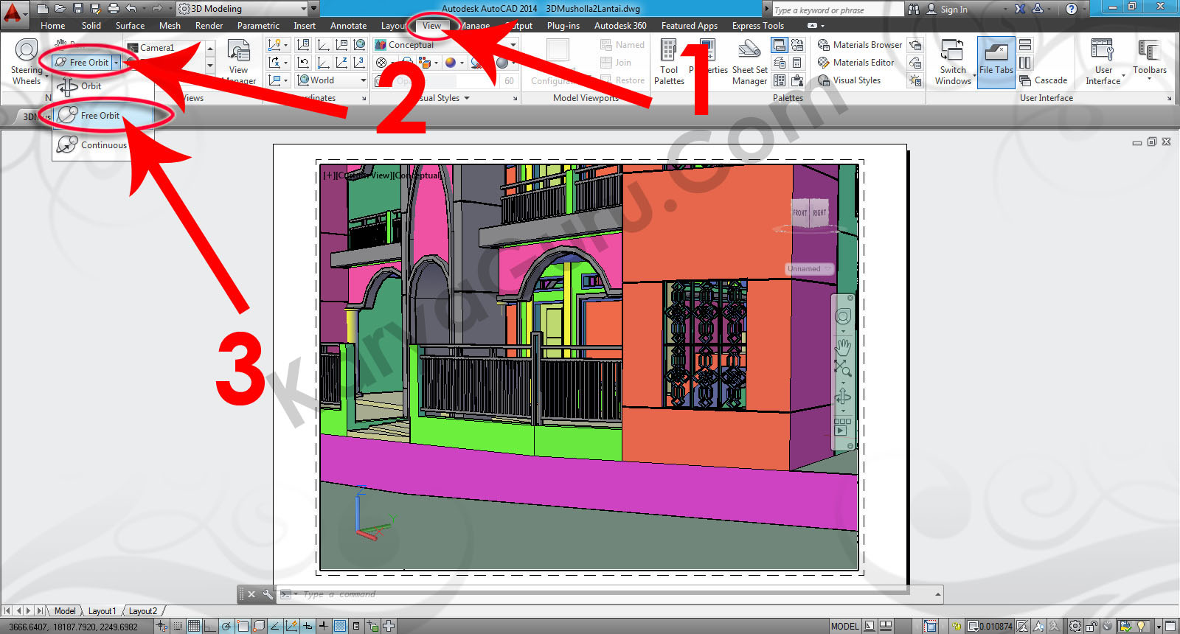Switch to the Layout1 tab
Viewport: 1180px width, 634px height.
102,611
